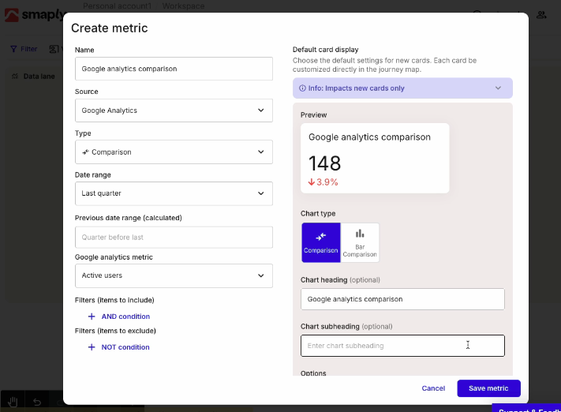Add an AND condition filter
The width and height of the screenshot is (561, 412).
pos(119,316)
